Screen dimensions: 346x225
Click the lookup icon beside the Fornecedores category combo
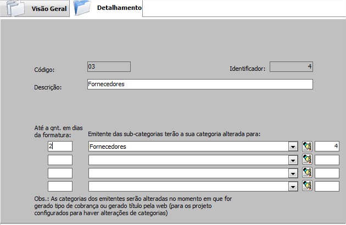[307, 147]
